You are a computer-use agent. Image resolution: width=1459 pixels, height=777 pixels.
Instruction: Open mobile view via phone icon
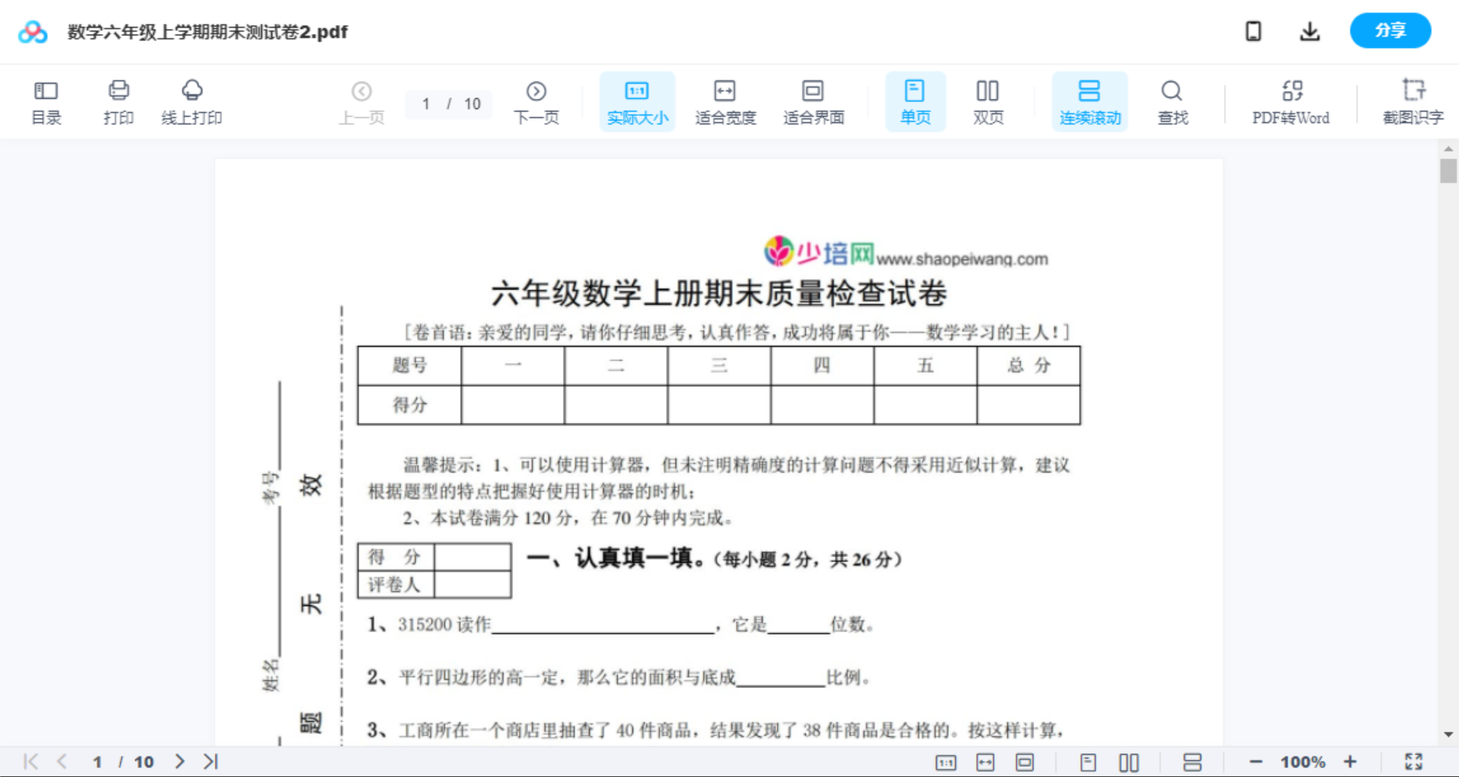click(x=1253, y=31)
